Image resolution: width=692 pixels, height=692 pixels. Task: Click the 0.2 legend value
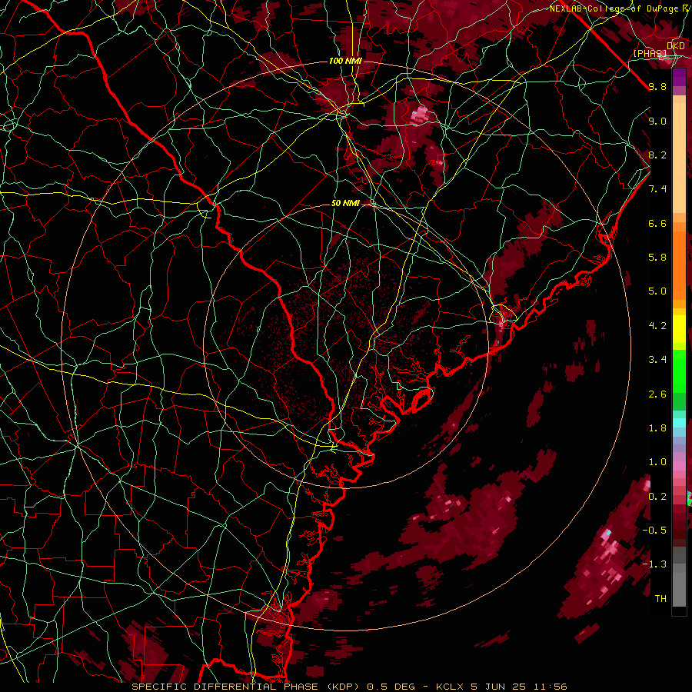coord(657,497)
